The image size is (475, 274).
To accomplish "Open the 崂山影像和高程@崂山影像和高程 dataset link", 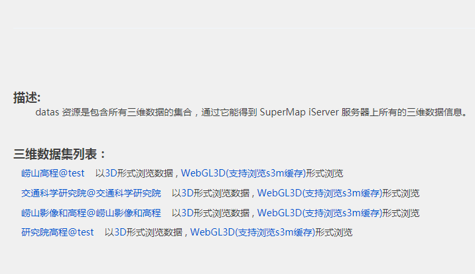I will [x=91, y=213].
